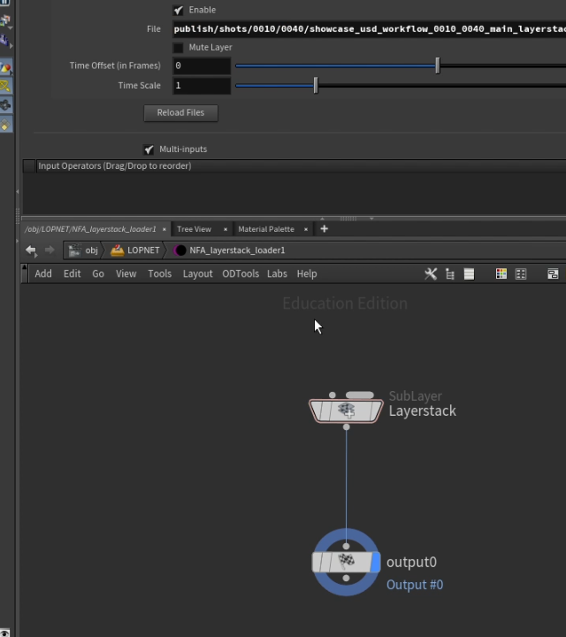Uncheck the Enable checkbox
The image size is (566, 637).
(179, 10)
